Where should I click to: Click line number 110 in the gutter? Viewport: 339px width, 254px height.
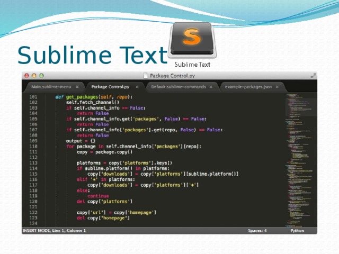[x=33, y=147]
